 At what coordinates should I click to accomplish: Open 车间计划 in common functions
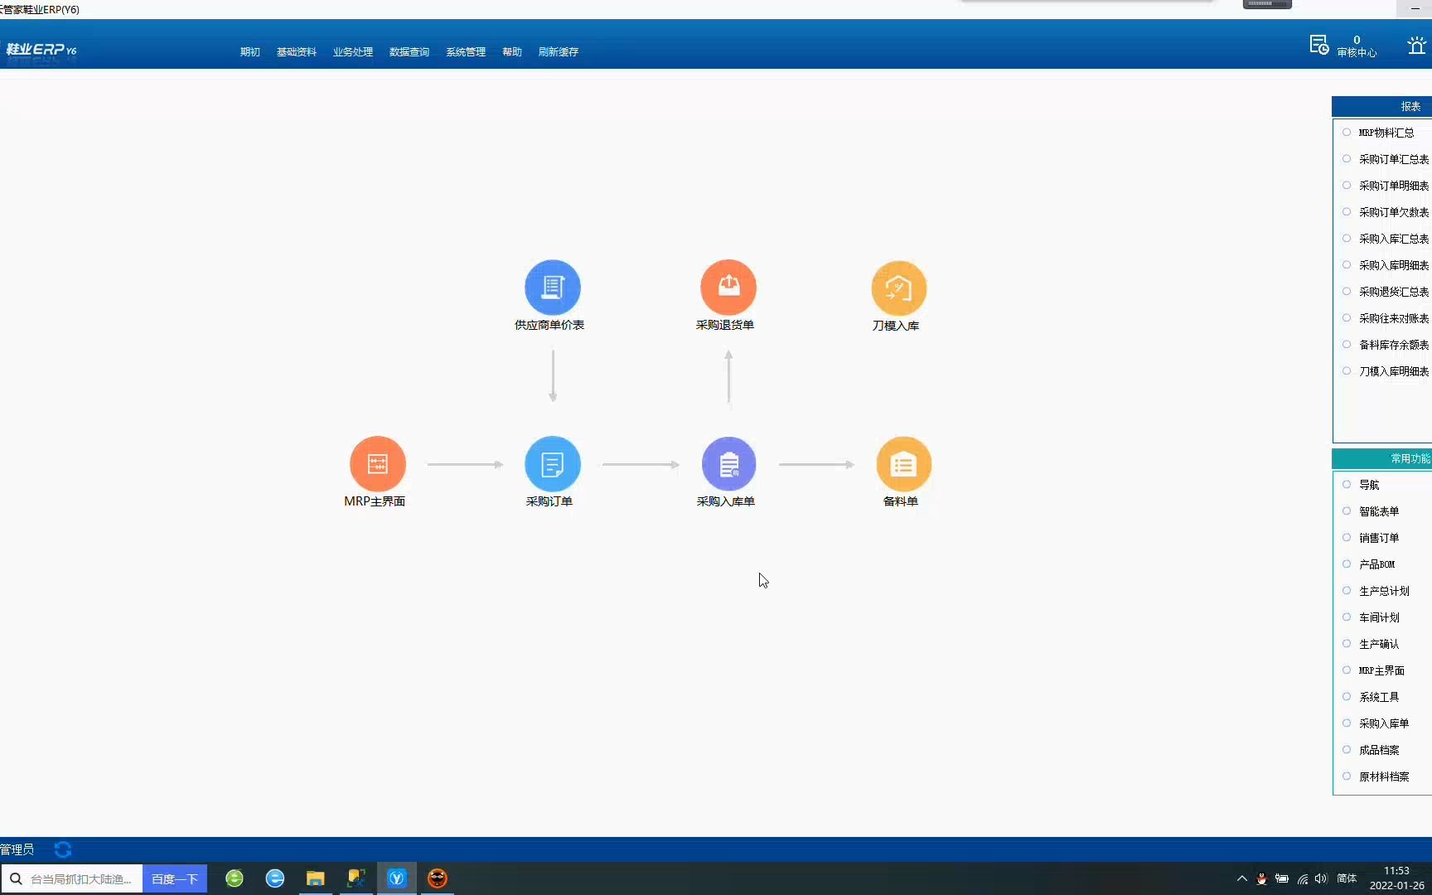pos(1379,617)
